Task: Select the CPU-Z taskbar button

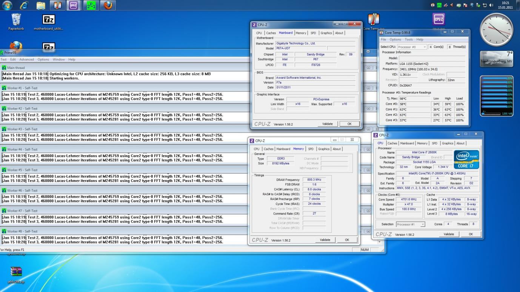Action: 73,5
